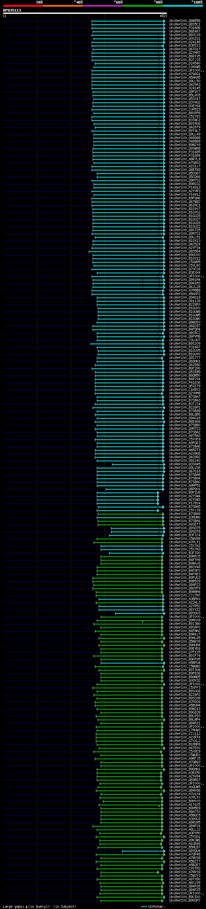Image resolution: width=206 pixels, height=909 pixels.
Task: Click the =100char. scale legend
Action: 153,906
